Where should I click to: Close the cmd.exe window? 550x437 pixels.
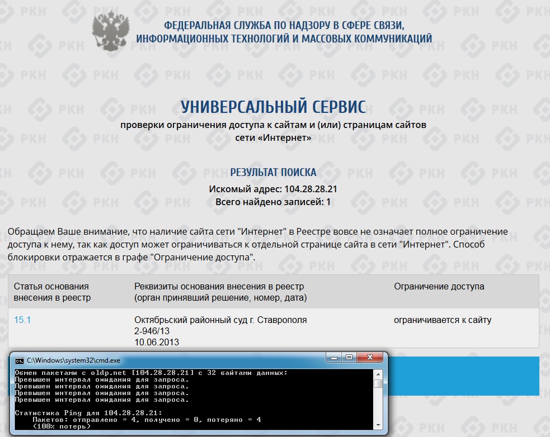(x=370, y=357)
